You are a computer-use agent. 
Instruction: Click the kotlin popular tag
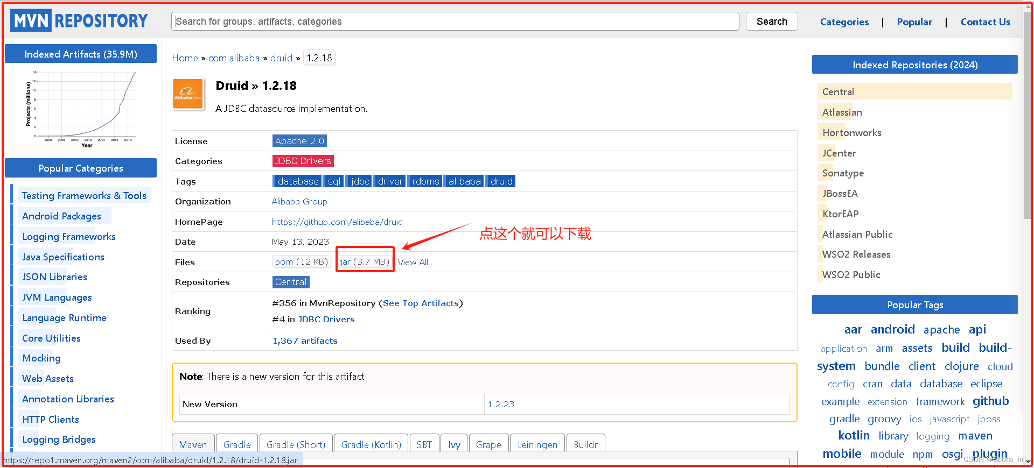coord(854,436)
